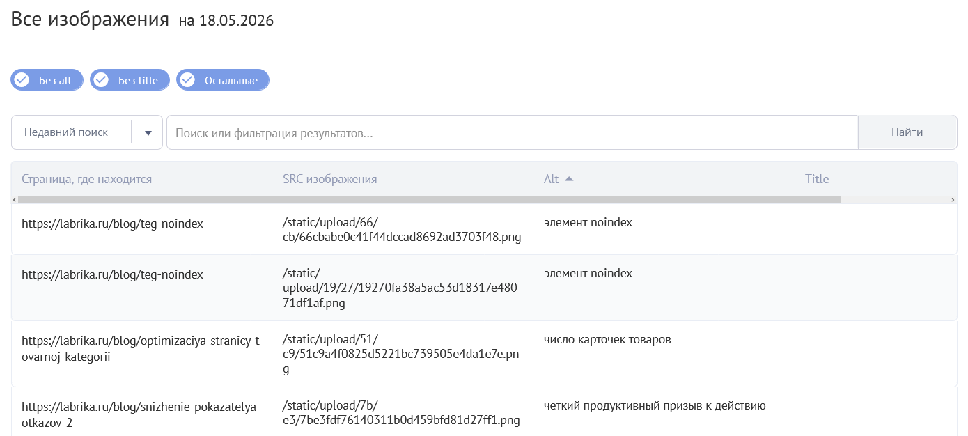Click the scrollbar left arrow
The image size is (968, 436).
coord(14,200)
